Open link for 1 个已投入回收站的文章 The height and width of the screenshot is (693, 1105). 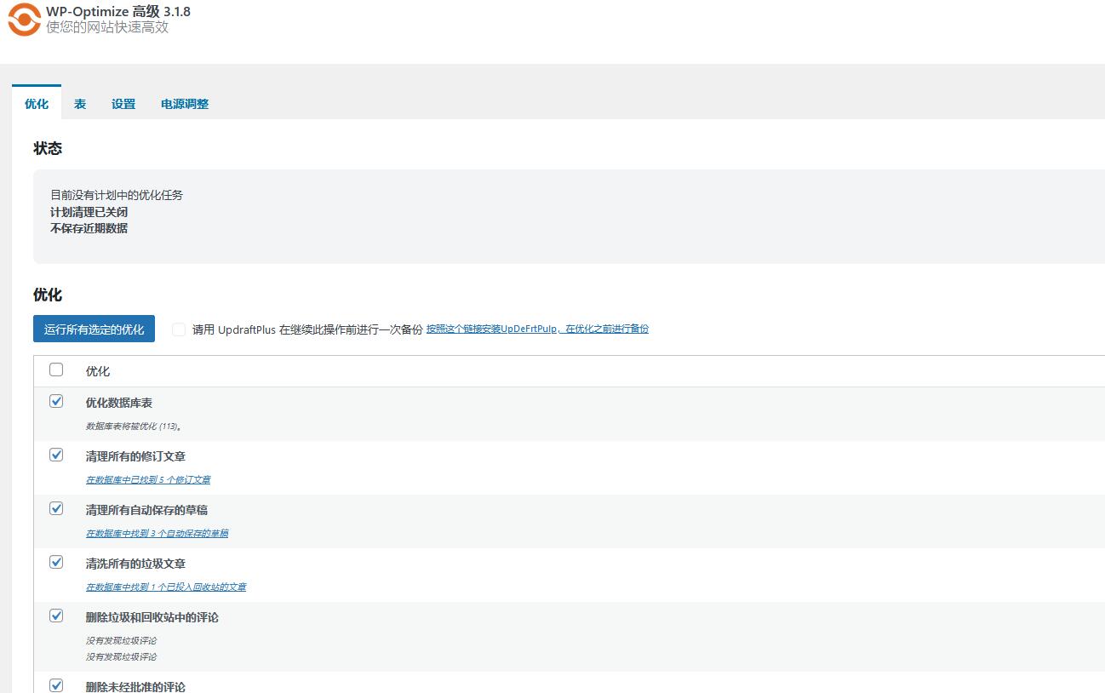[166, 587]
